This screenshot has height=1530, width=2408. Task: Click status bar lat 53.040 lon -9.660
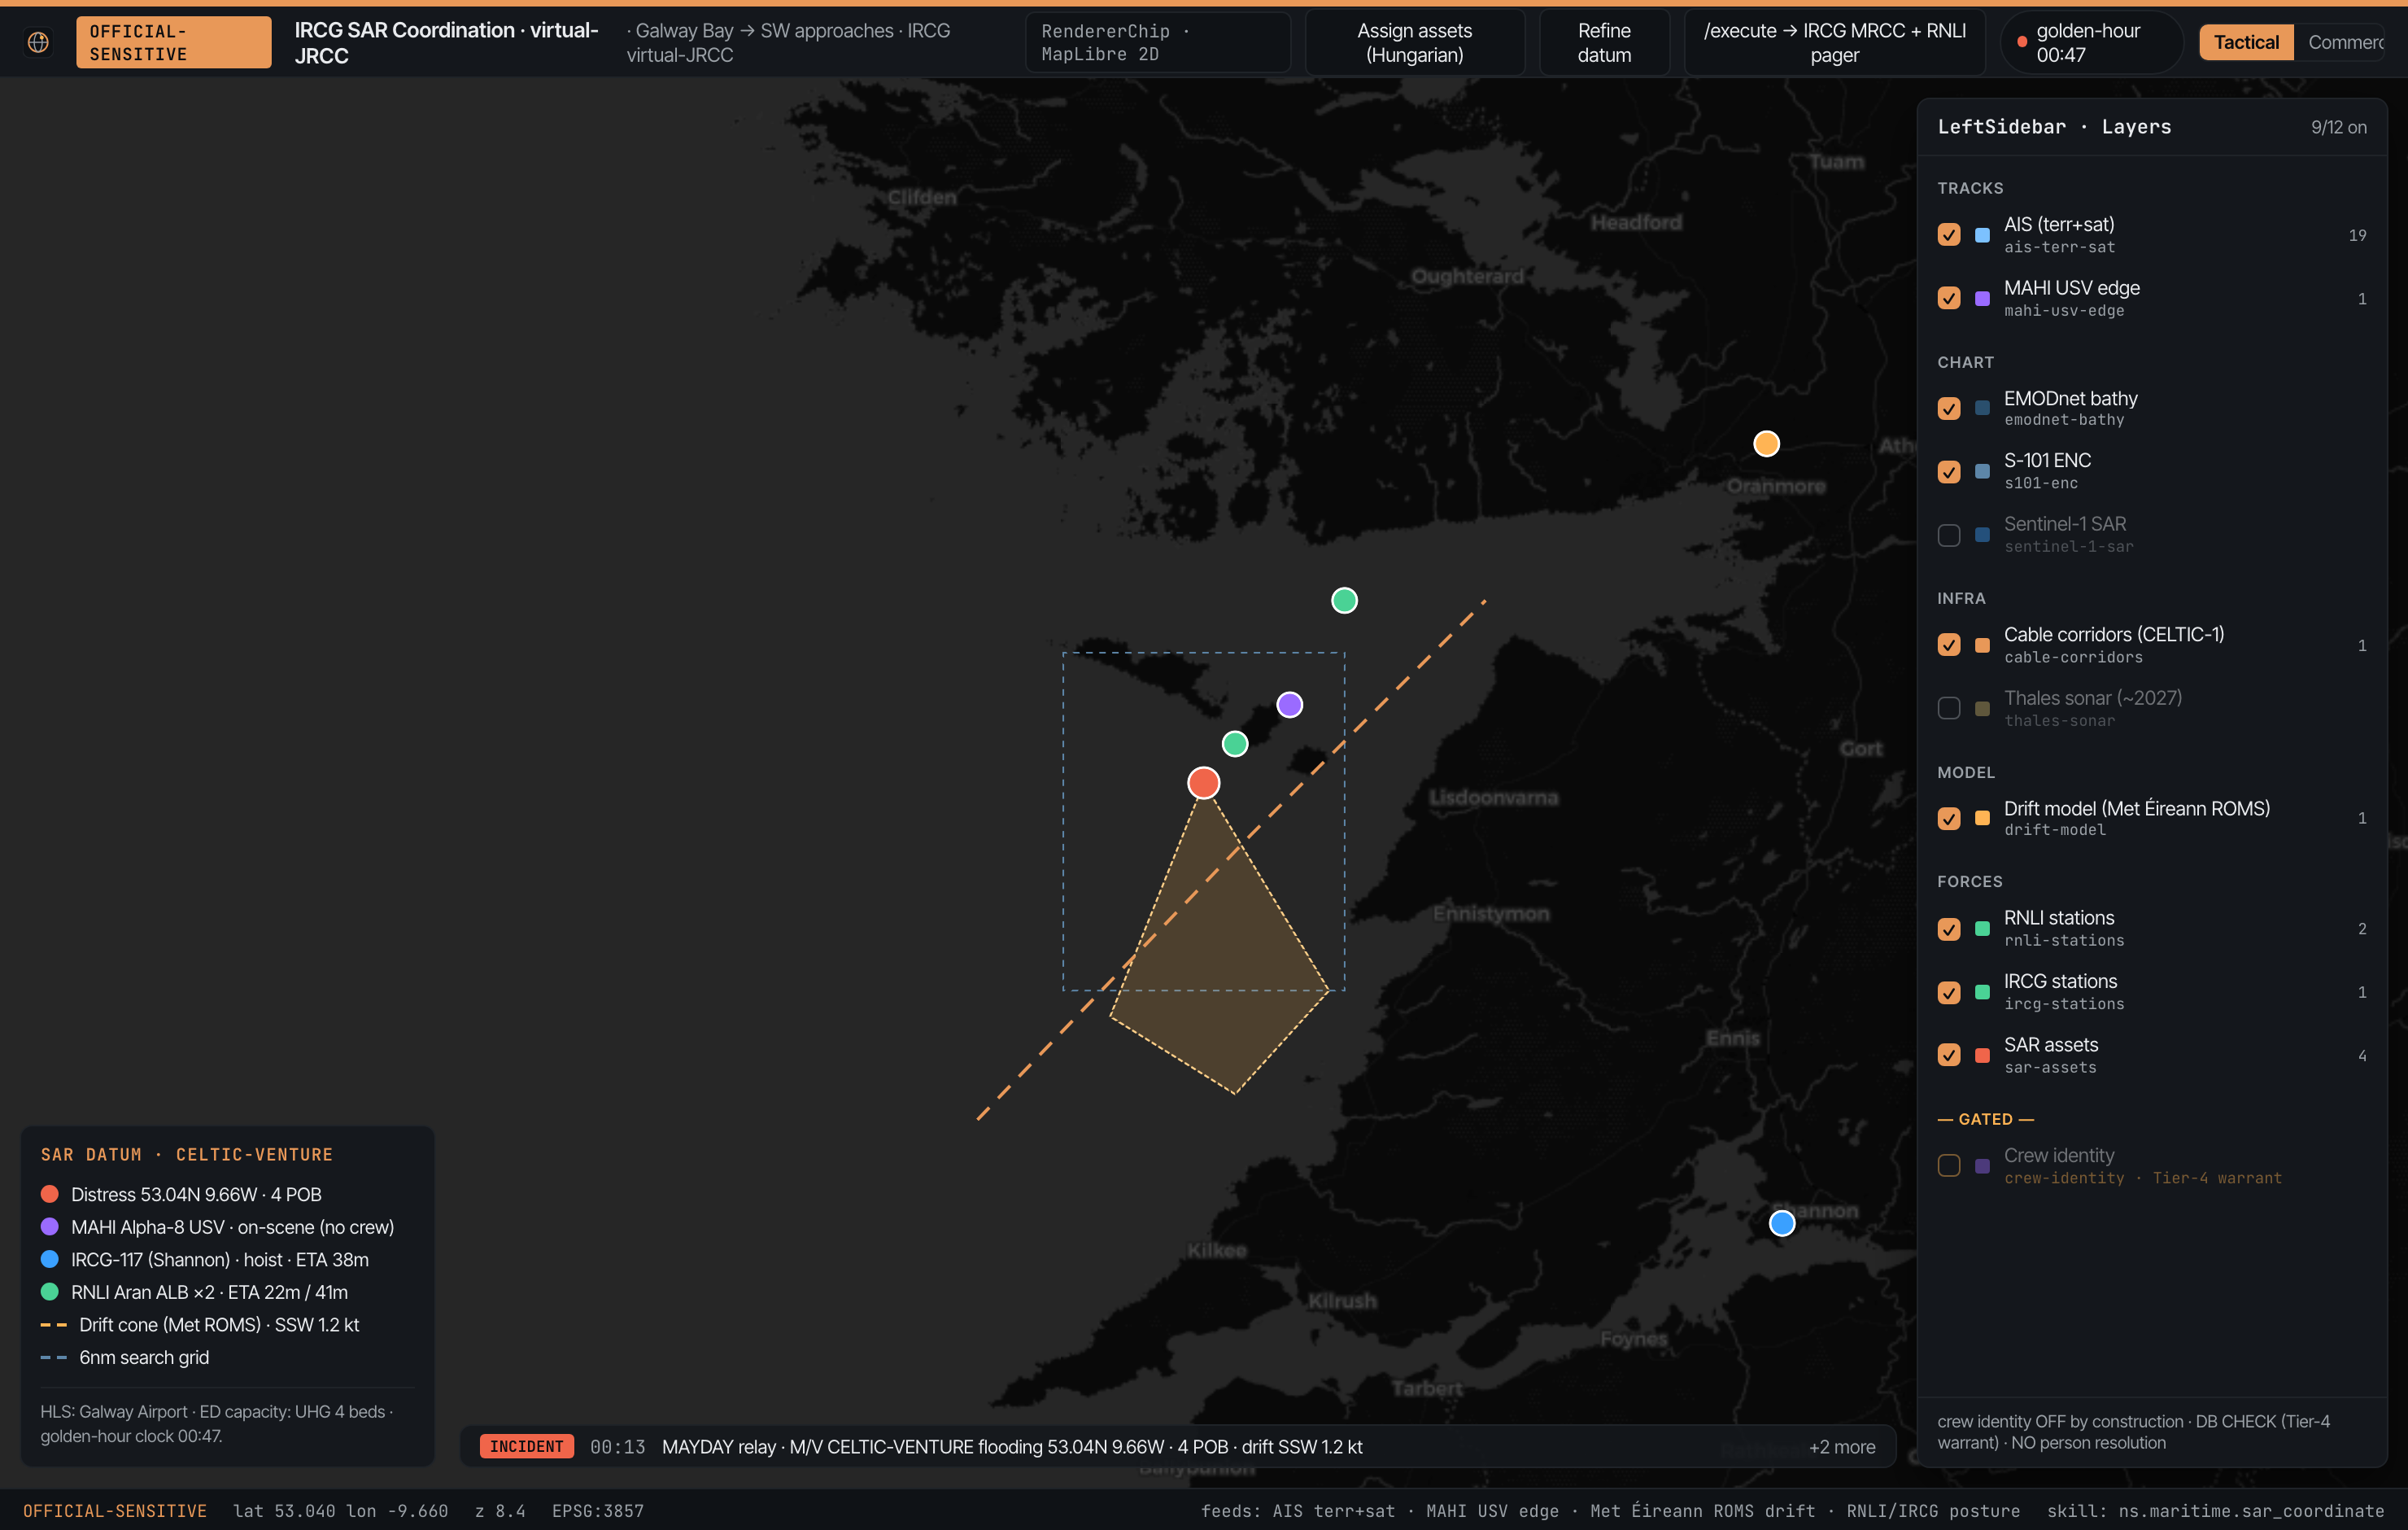pyautogui.click(x=340, y=1511)
